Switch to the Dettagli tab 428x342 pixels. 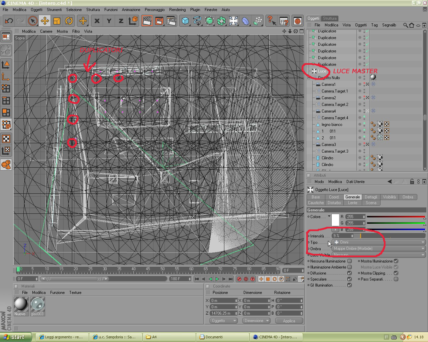click(371, 197)
